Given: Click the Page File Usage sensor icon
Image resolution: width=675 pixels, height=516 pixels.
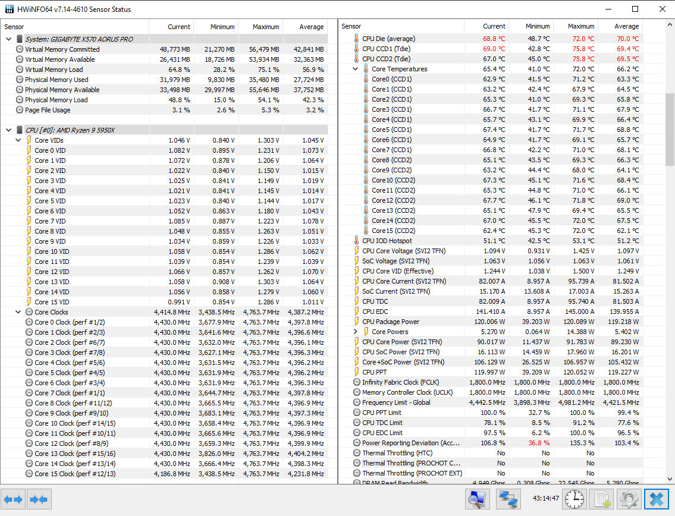Looking at the screenshot, I should 20,110.
